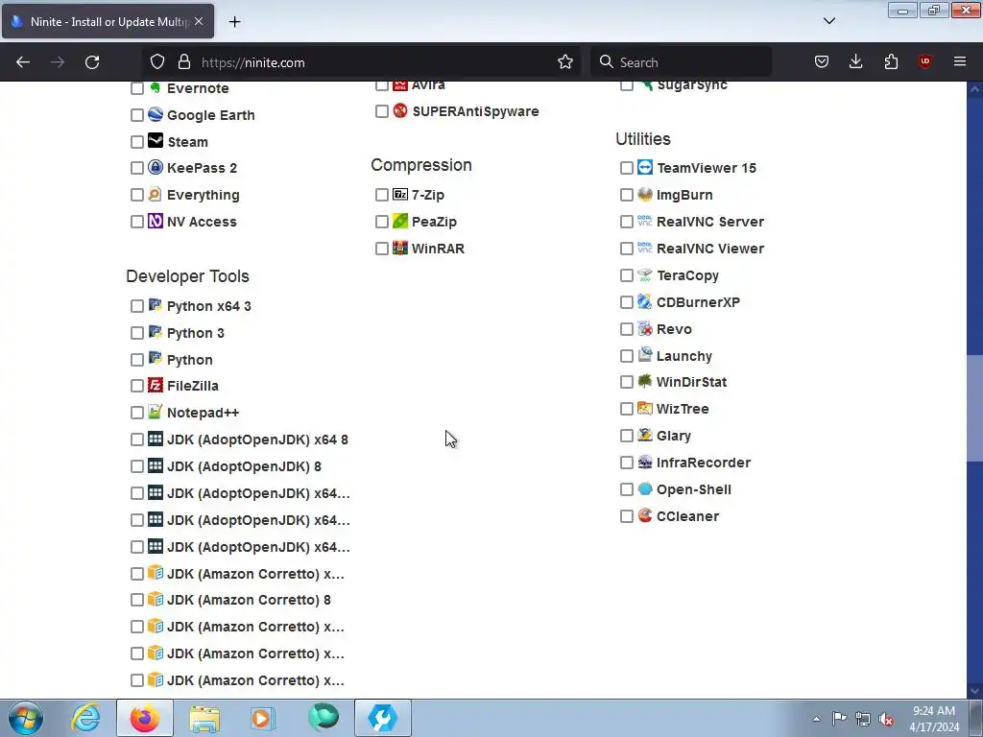Close the Ninite tab
Screen dimensions: 983x737
tap(199, 21)
